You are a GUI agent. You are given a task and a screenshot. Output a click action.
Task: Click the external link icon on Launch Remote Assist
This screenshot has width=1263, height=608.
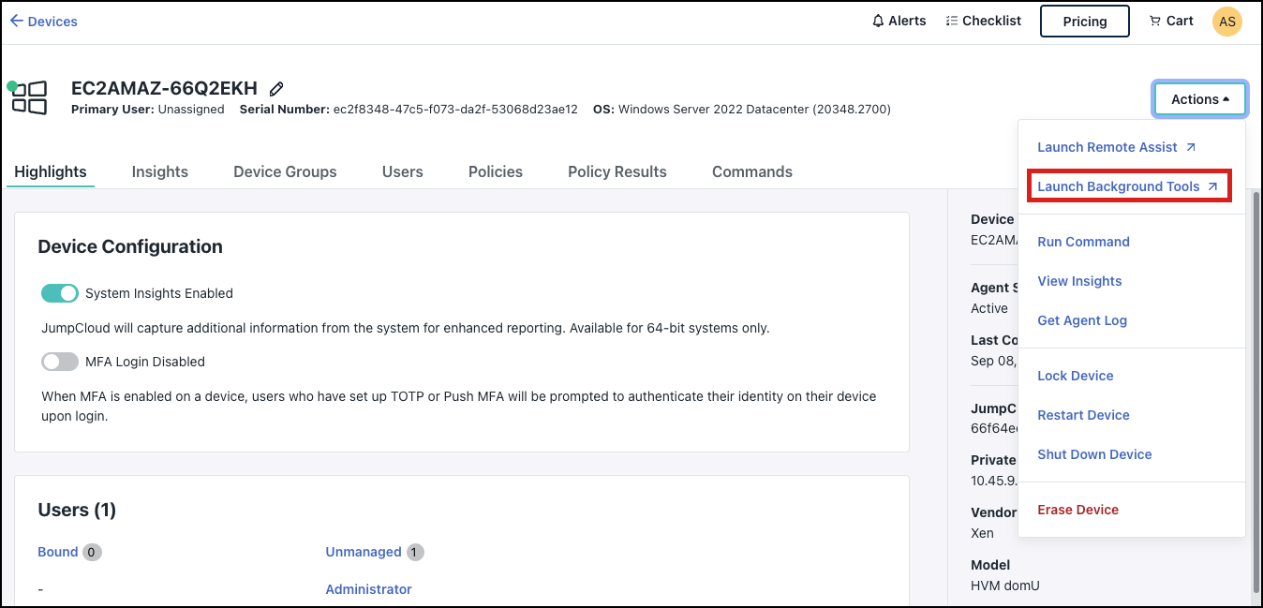[1191, 146]
